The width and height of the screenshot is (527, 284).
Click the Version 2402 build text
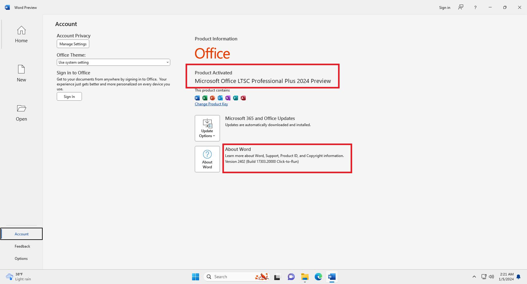262,162
